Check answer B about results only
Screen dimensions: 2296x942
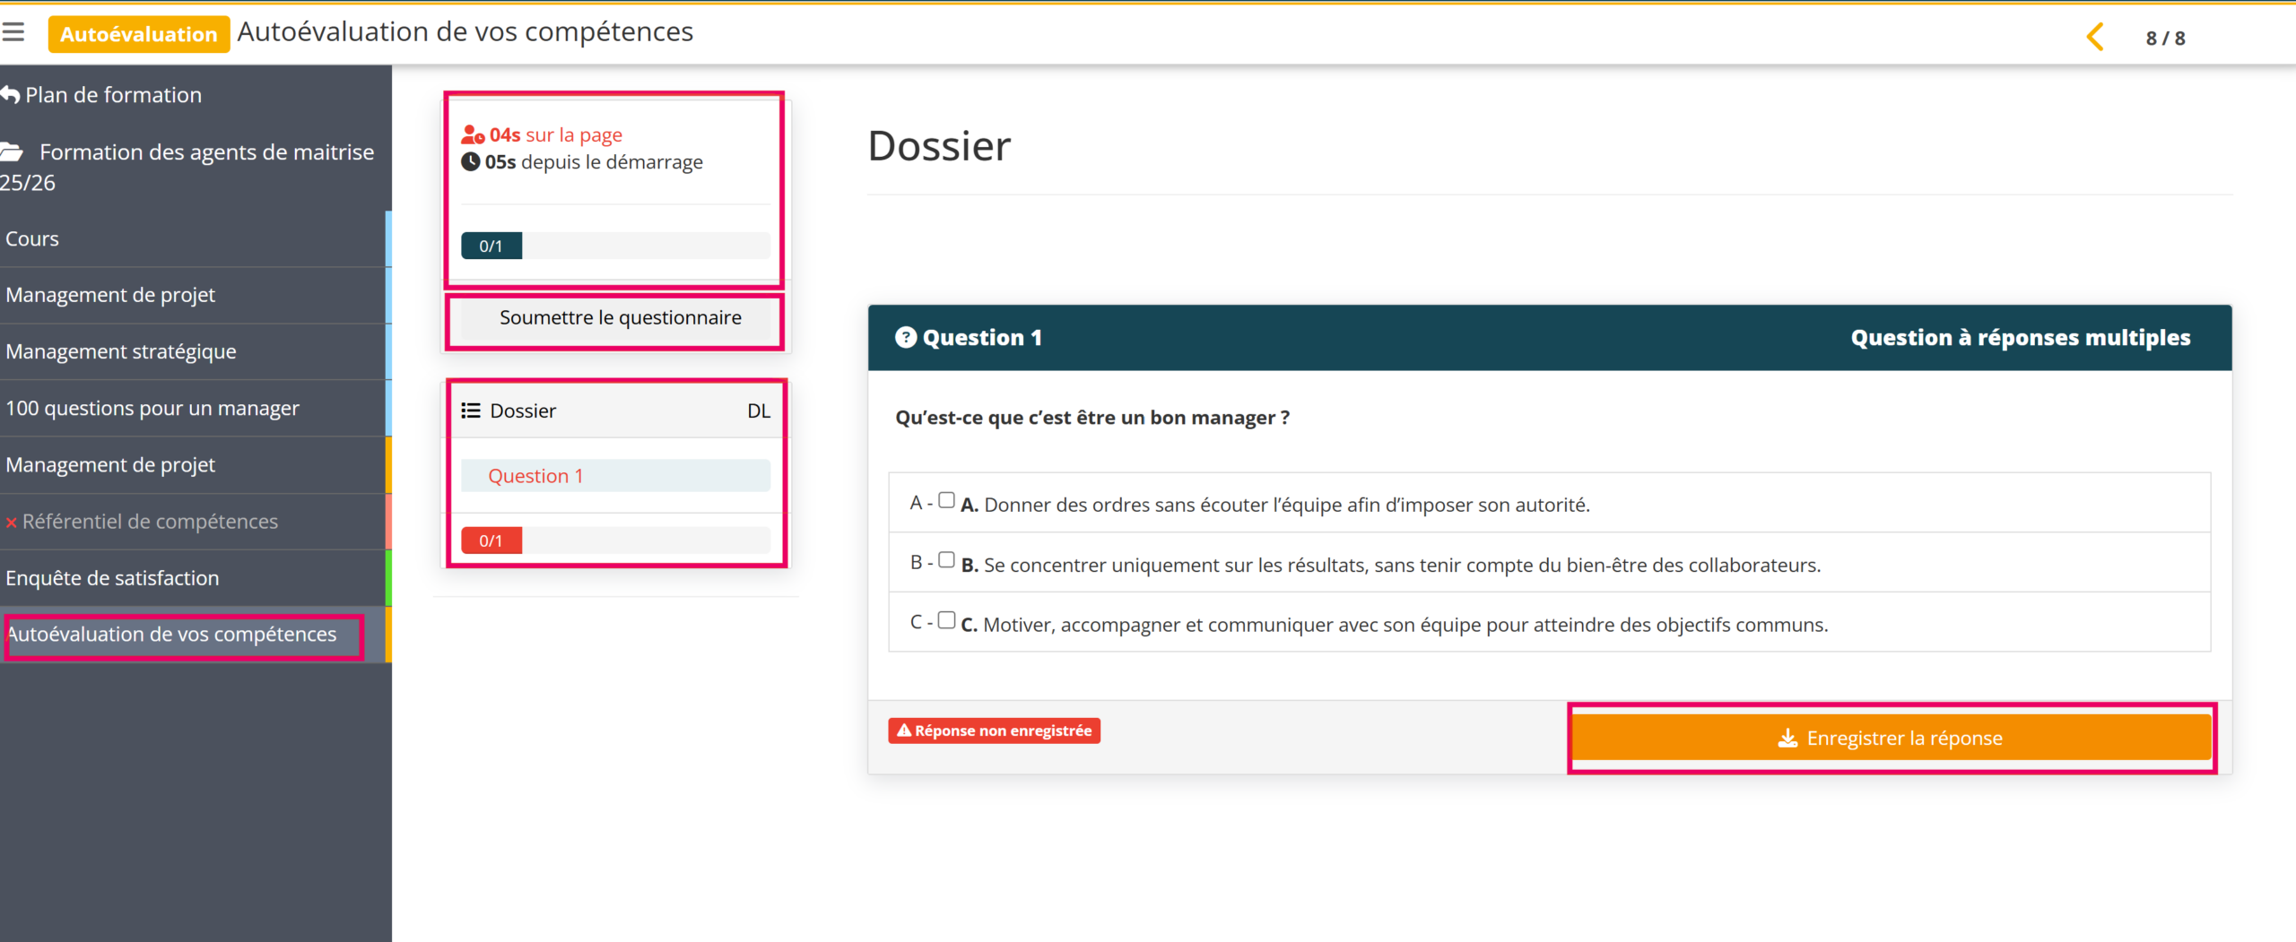click(946, 561)
